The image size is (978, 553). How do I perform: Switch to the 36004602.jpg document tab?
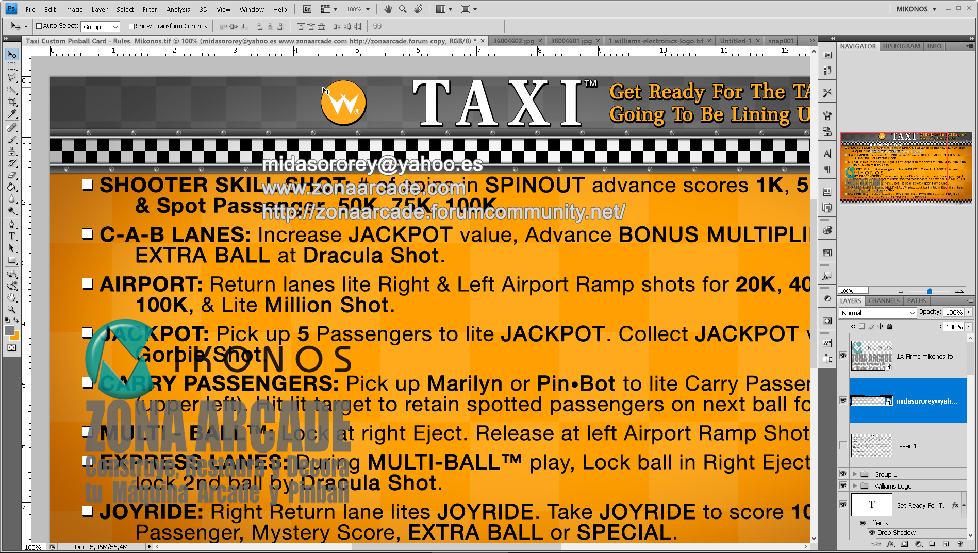[513, 41]
